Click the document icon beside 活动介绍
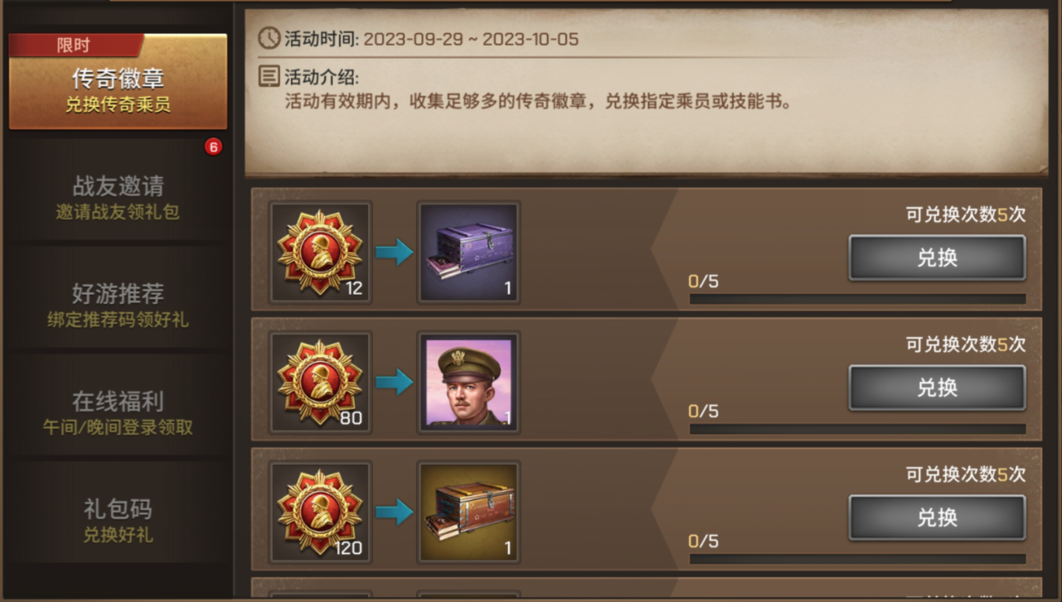The width and height of the screenshot is (1062, 602). click(269, 77)
